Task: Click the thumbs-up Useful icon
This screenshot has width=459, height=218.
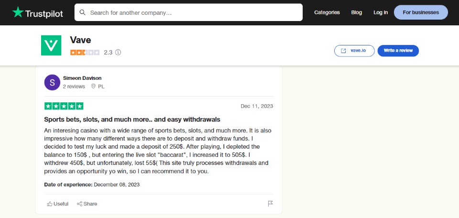Action: tap(50, 204)
